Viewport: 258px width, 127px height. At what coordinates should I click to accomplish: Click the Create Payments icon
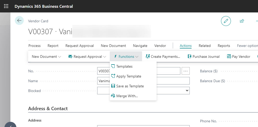coord(148,57)
